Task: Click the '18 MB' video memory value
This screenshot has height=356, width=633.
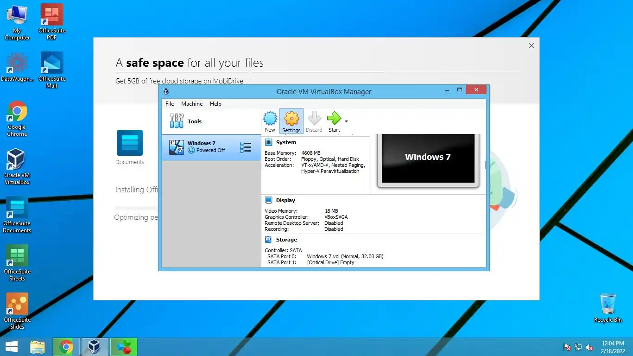Action: [x=331, y=211]
